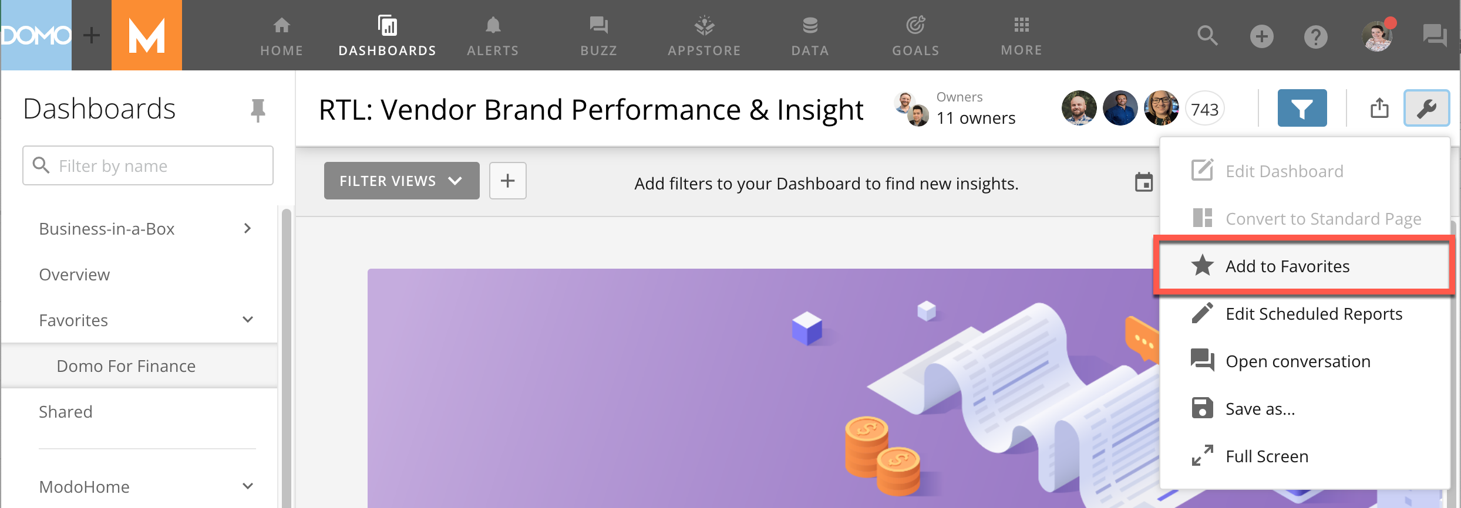Toggle the pin icon beside Dashboards heading
The height and width of the screenshot is (508, 1461).
click(x=258, y=109)
